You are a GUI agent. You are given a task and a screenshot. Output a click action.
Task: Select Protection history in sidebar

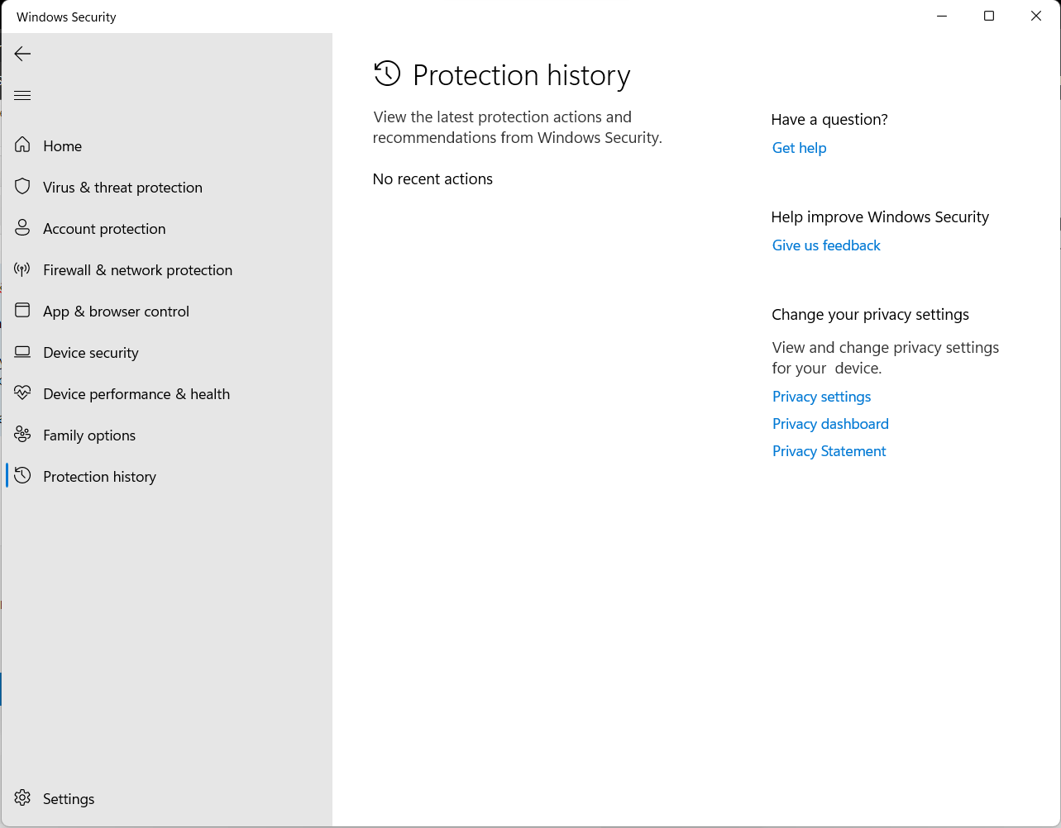click(166, 476)
